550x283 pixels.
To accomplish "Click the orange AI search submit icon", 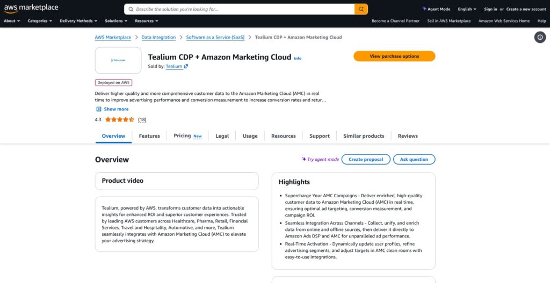I will [x=361, y=9].
